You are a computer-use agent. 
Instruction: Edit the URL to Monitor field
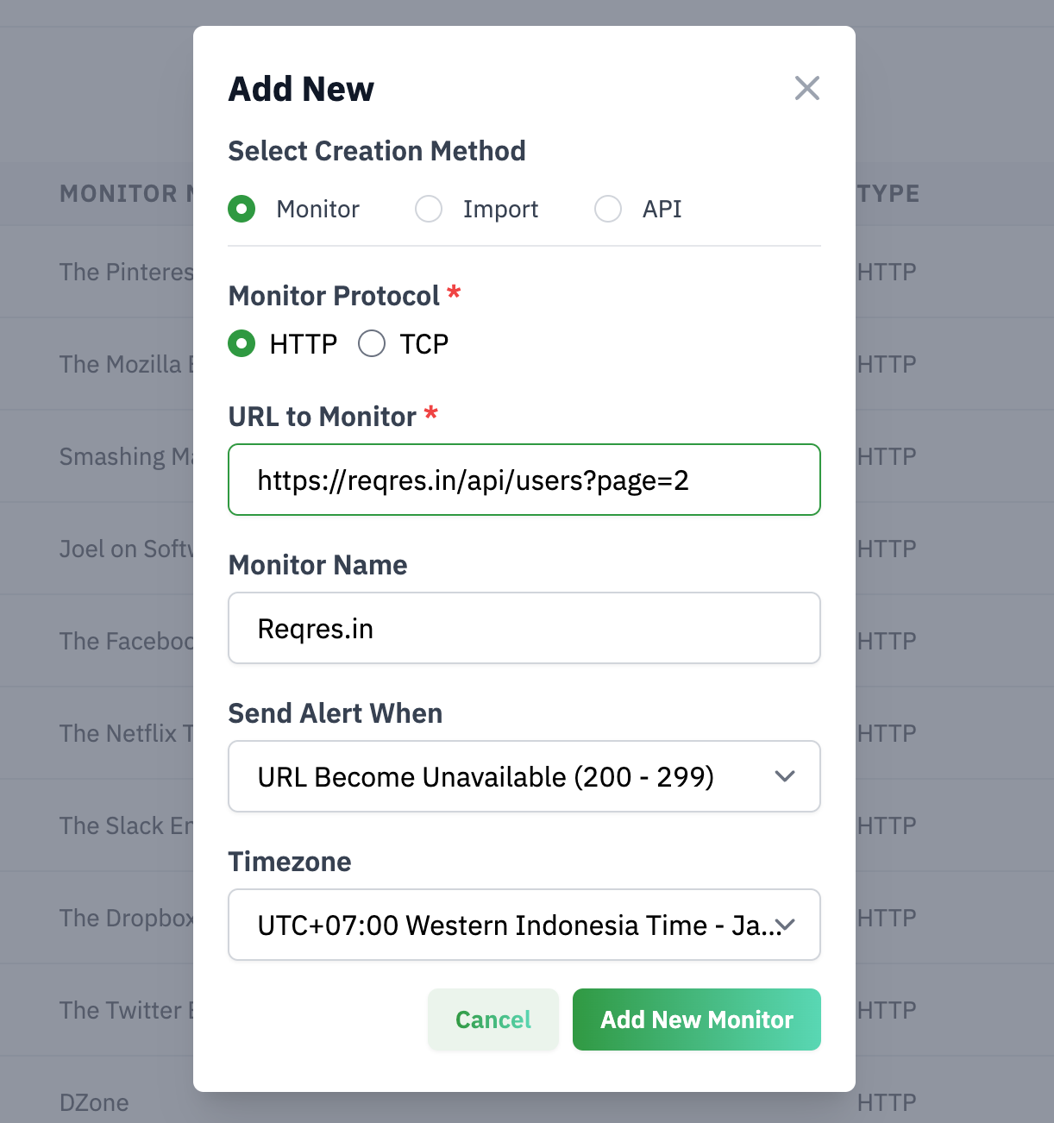point(524,480)
